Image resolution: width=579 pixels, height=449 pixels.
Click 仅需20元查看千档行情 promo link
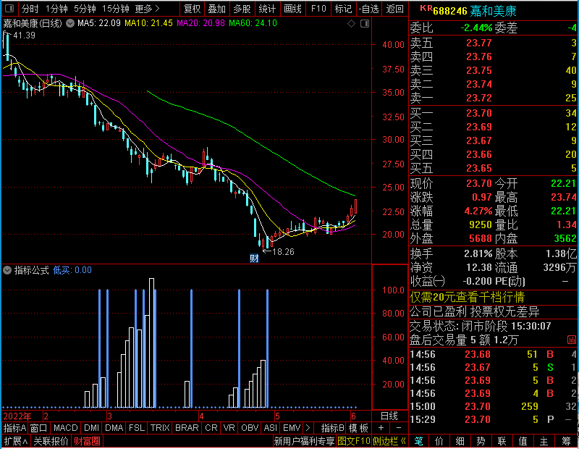[x=467, y=297]
